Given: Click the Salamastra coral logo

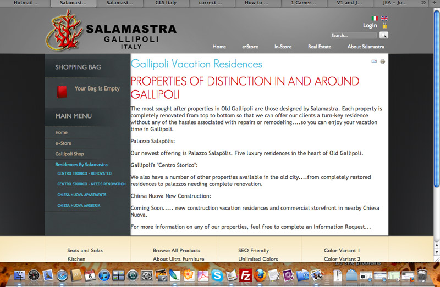Looking at the screenshot, I should pyautogui.click(x=64, y=30).
